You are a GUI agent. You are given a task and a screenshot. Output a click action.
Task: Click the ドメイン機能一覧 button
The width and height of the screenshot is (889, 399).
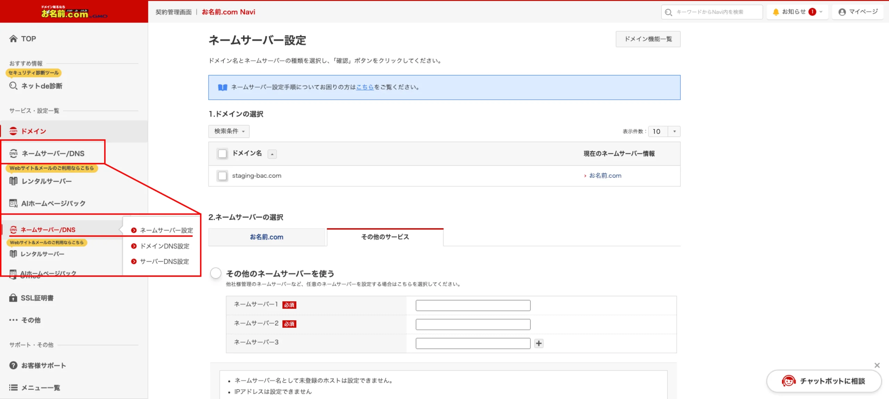(648, 39)
